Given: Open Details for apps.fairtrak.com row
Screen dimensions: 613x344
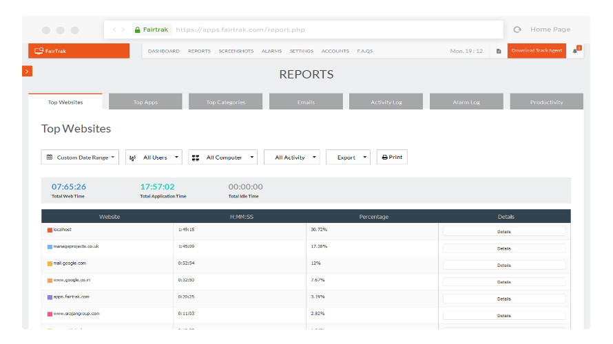Looking at the screenshot, I should (x=504, y=299).
